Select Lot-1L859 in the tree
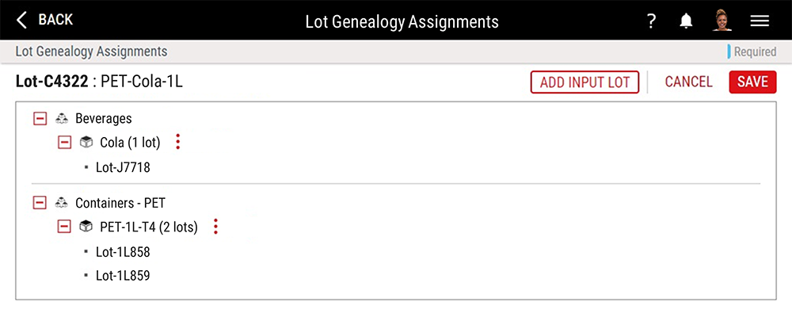Screen dimensions: 792x317 click(123, 276)
